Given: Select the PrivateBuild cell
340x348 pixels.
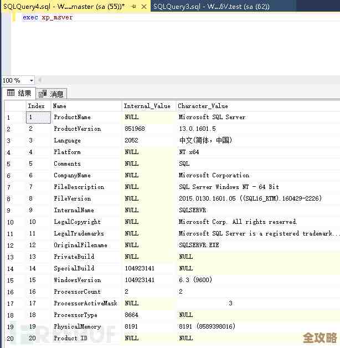Looking at the screenshot, I should [86, 257].
